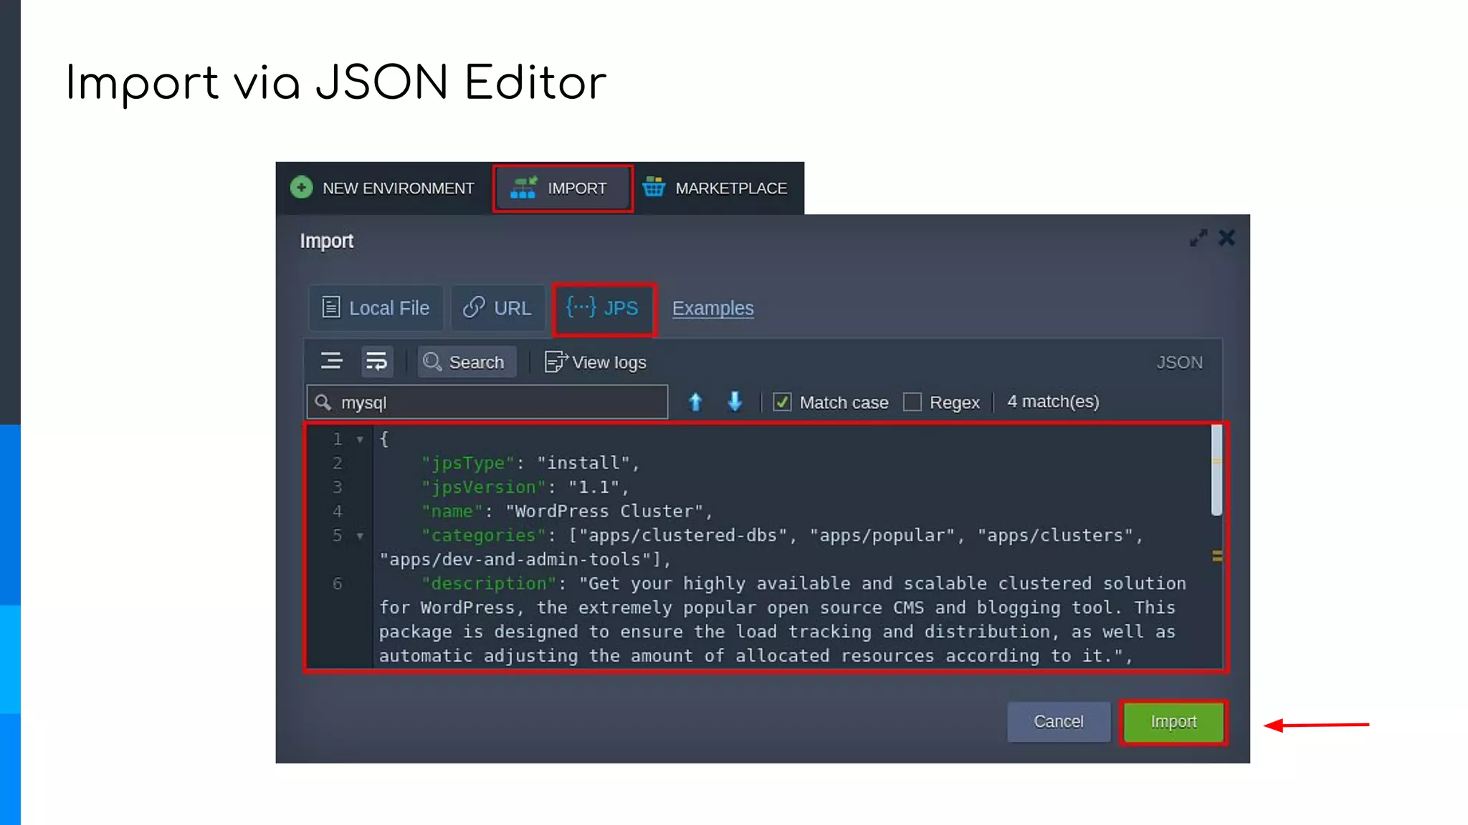
Task: Open View logs
Action: pos(595,362)
